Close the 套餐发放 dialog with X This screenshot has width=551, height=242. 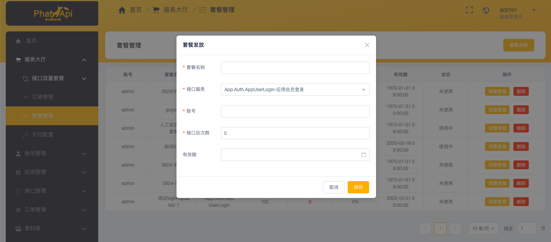367,45
